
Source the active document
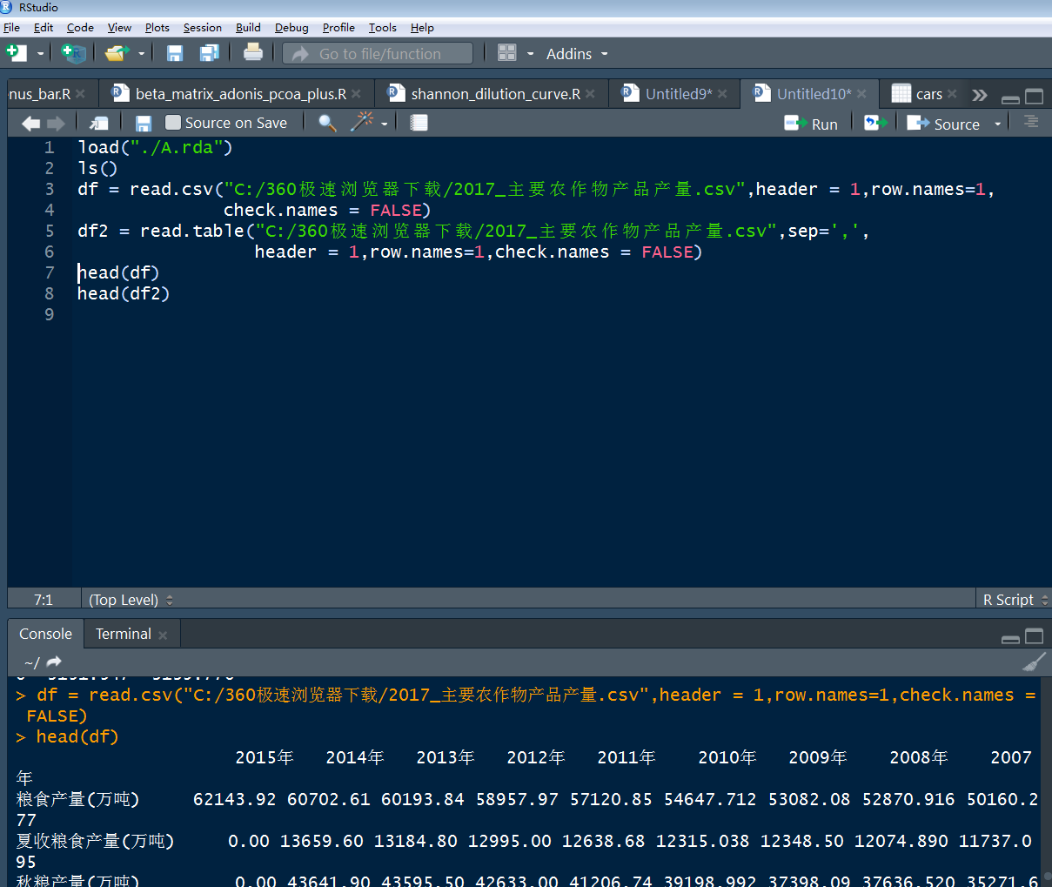point(943,124)
